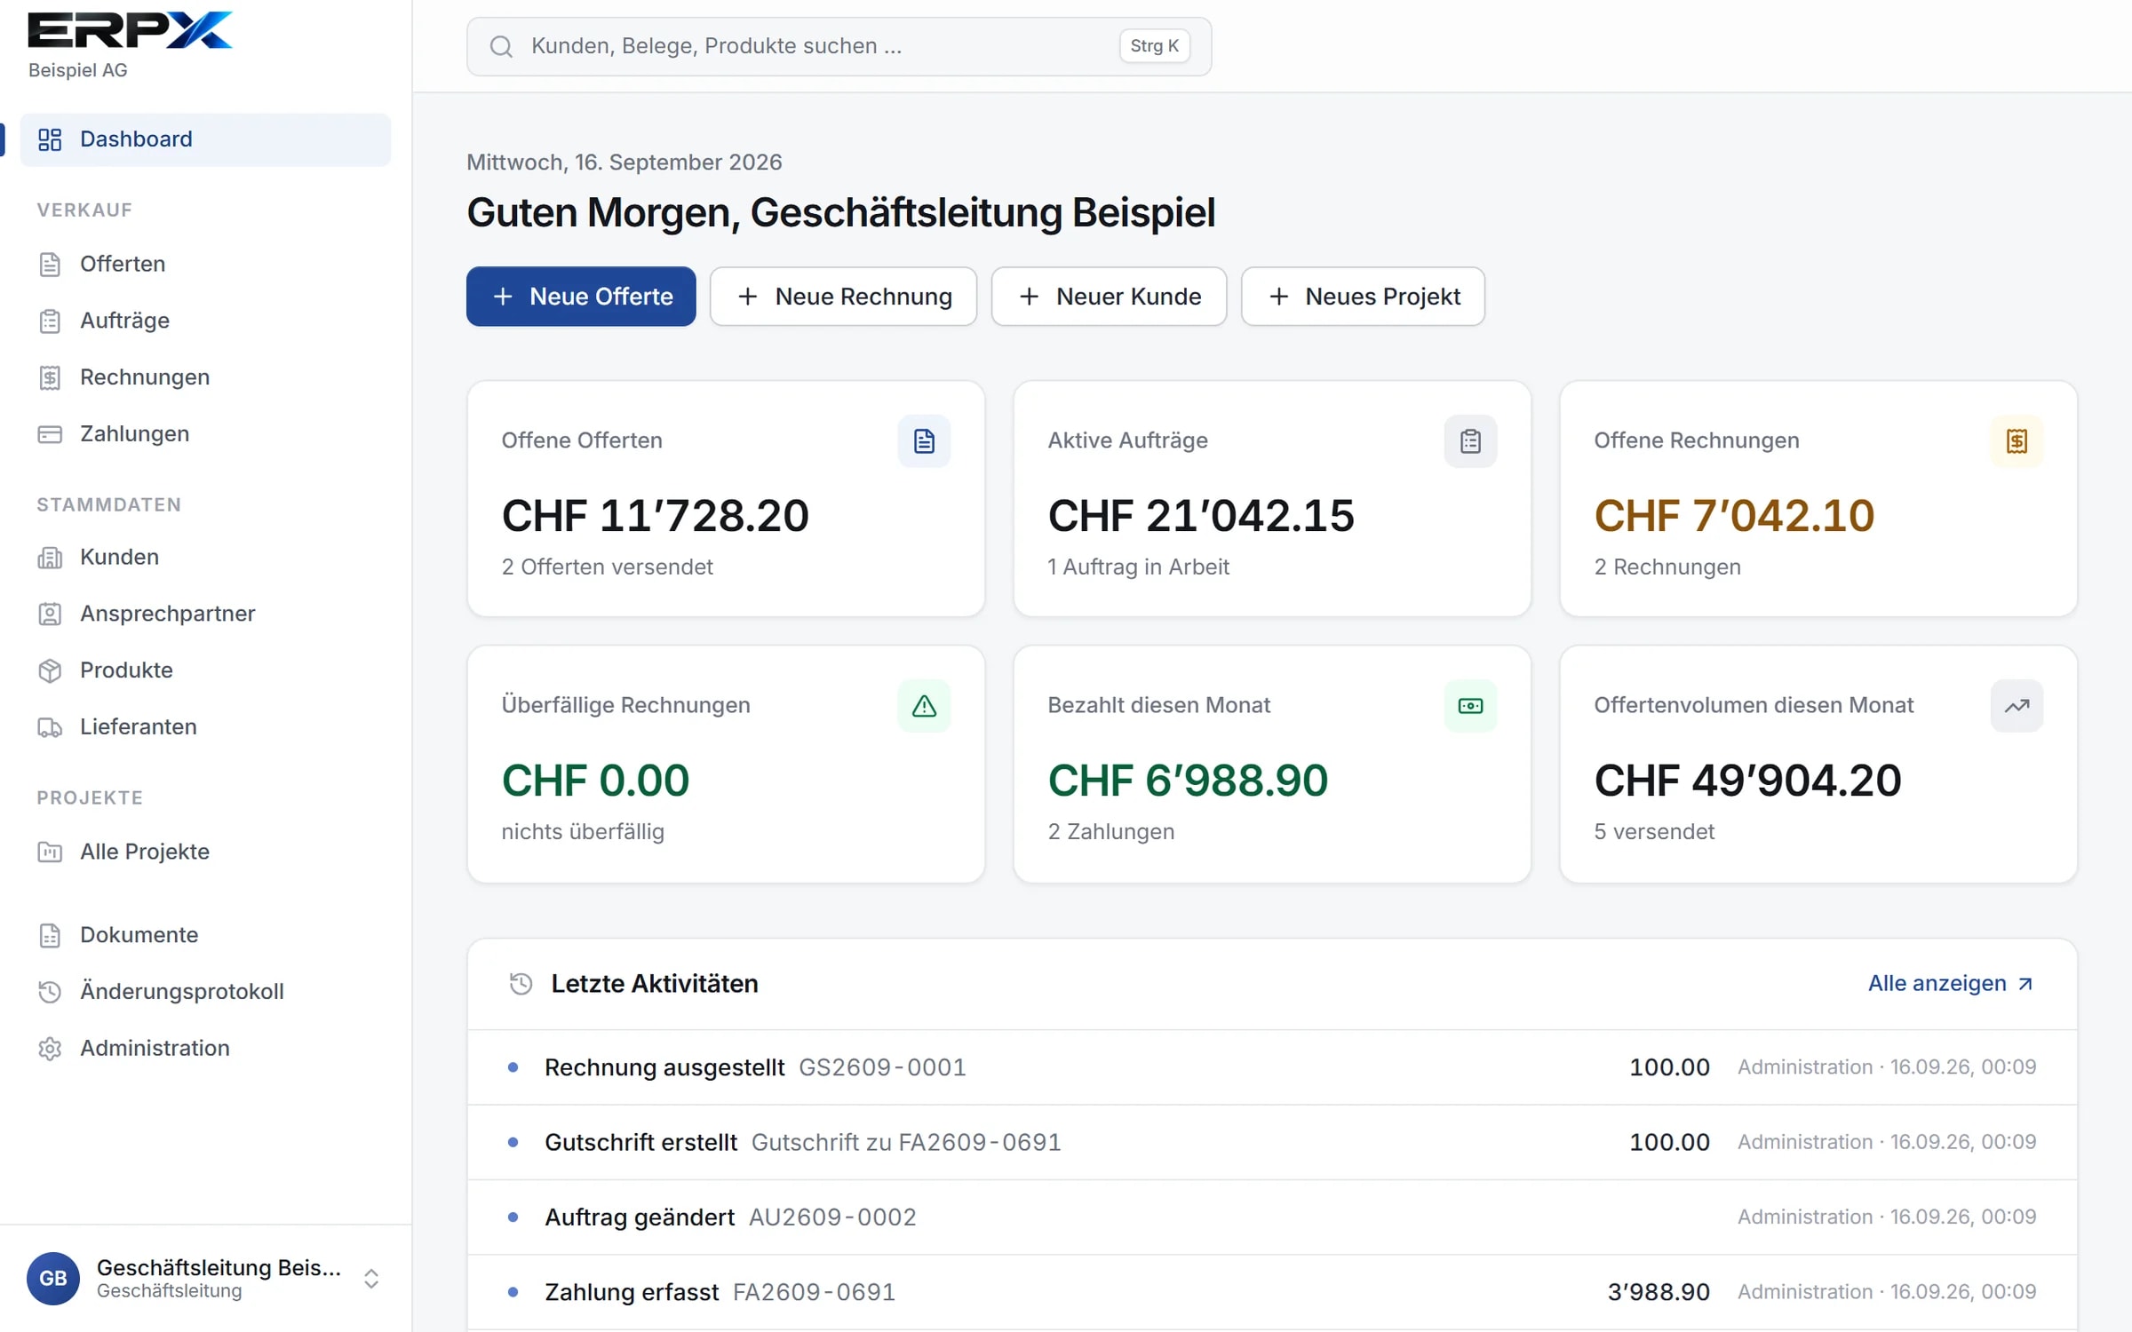Click the Neues Projekt button
The width and height of the screenshot is (2132, 1332).
[1363, 297]
